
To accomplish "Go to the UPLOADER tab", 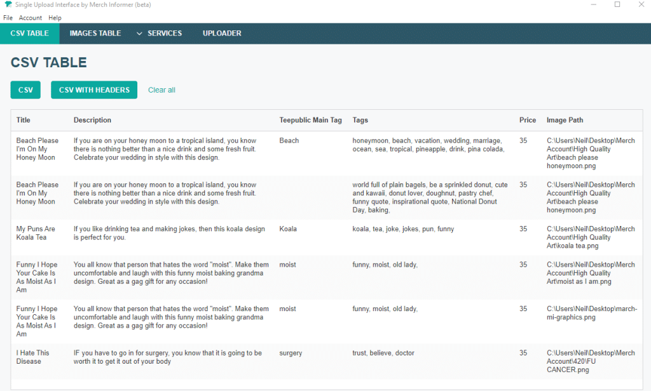I will (x=222, y=33).
